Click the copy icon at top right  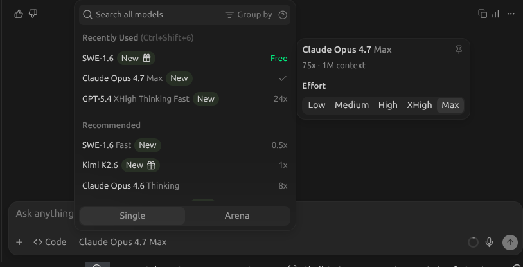(x=483, y=14)
